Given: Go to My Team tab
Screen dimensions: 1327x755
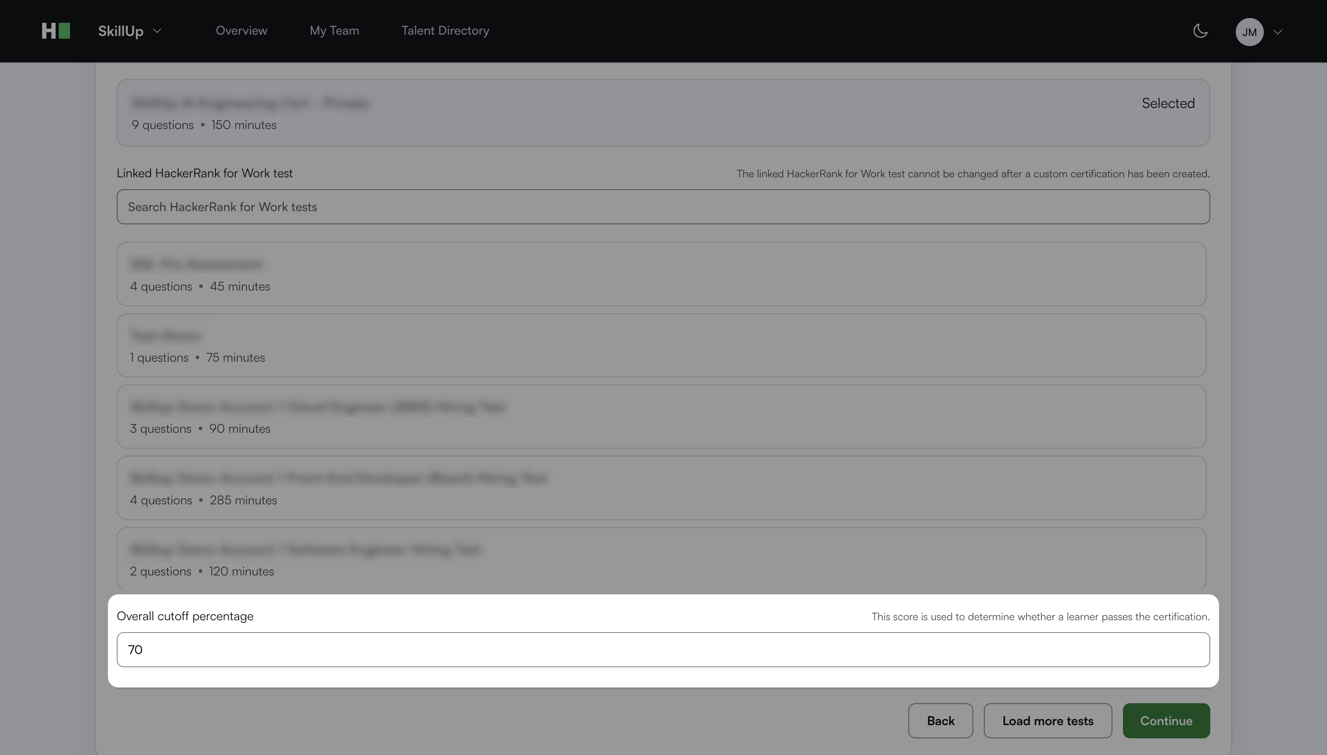Looking at the screenshot, I should click(x=334, y=31).
